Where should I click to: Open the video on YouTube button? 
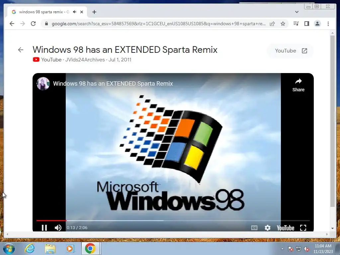(x=291, y=51)
